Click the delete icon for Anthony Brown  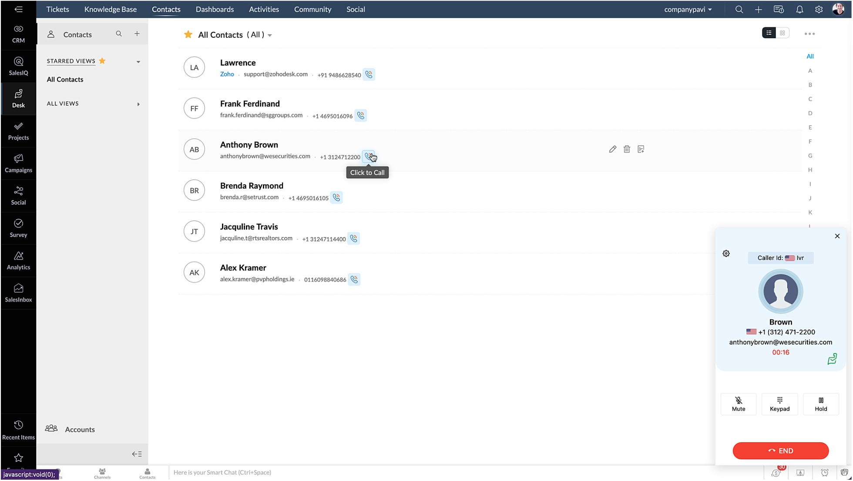[626, 149]
